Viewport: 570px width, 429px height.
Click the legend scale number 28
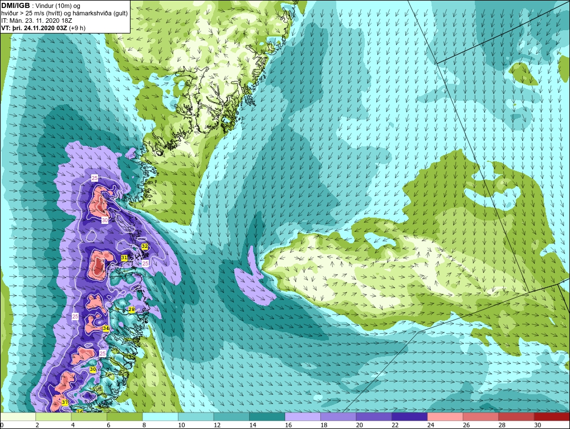click(502, 425)
